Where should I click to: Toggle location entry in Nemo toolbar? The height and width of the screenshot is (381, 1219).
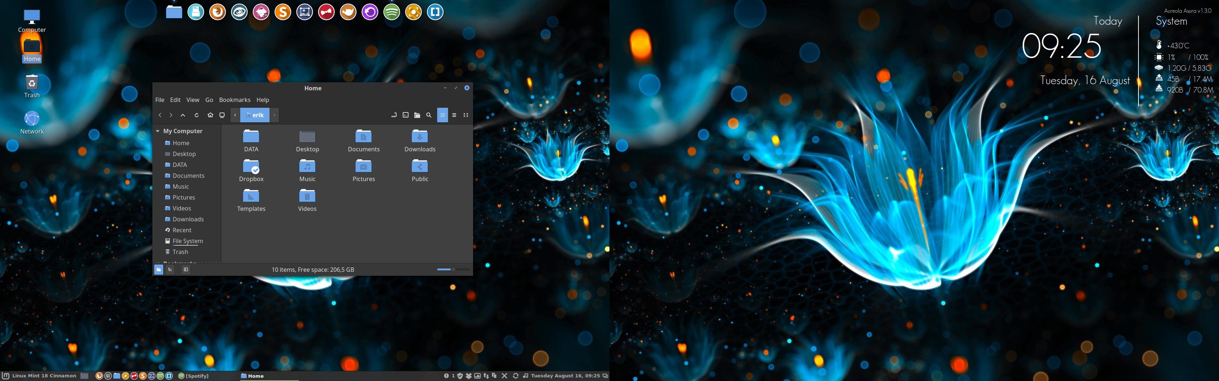click(394, 115)
